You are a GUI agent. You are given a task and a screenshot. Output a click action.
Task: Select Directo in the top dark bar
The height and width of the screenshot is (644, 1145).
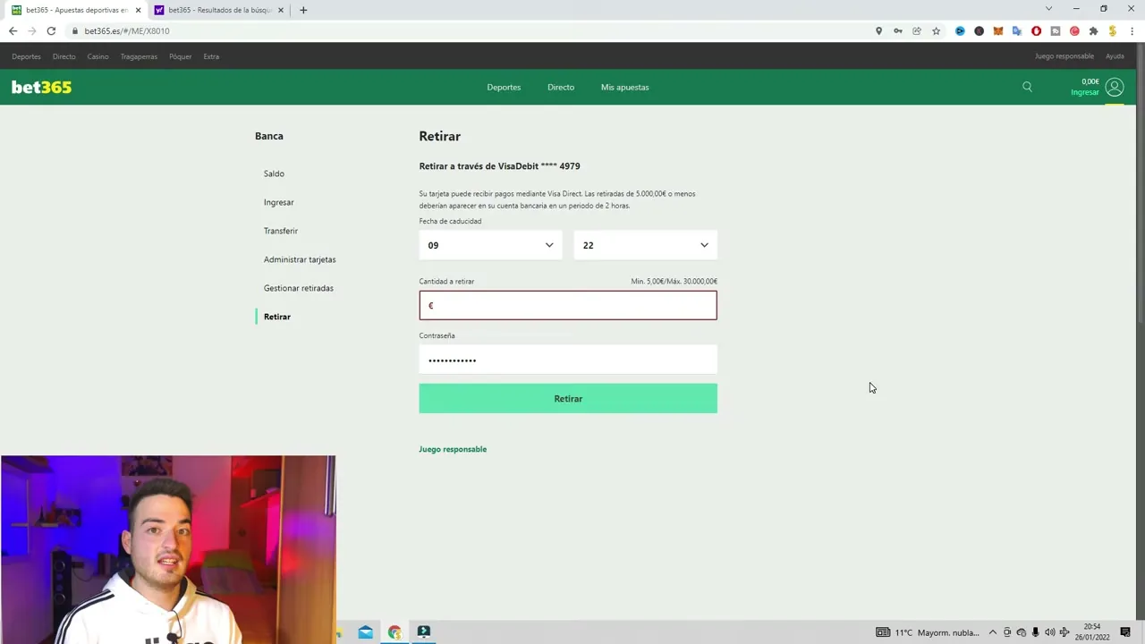pyautogui.click(x=64, y=56)
